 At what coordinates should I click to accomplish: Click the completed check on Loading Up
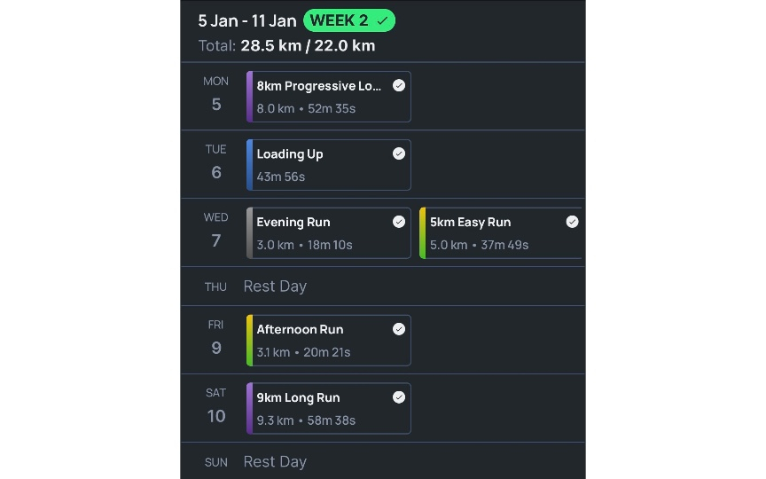399,153
